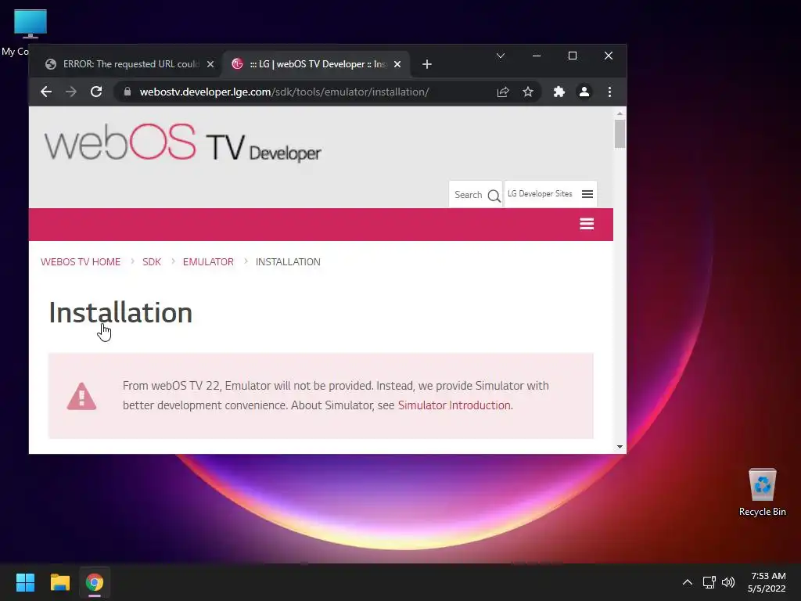This screenshot has width=801, height=601.
Task: Minimize the Chrome window
Action: click(537, 56)
